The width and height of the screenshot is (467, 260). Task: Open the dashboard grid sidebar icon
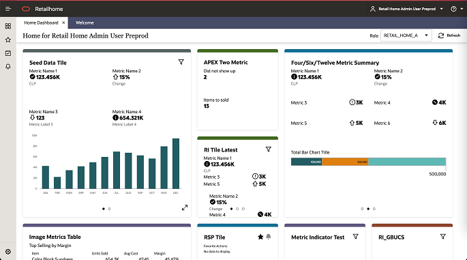pyautogui.click(x=8, y=26)
